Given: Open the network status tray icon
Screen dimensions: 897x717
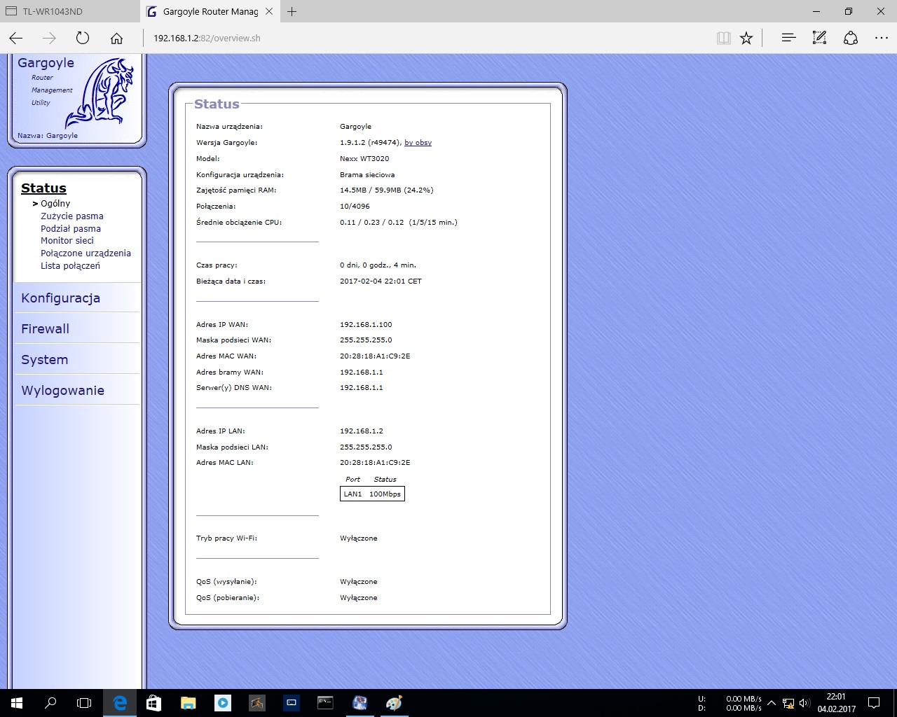Looking at the screenshot, I should coord(788,703).
